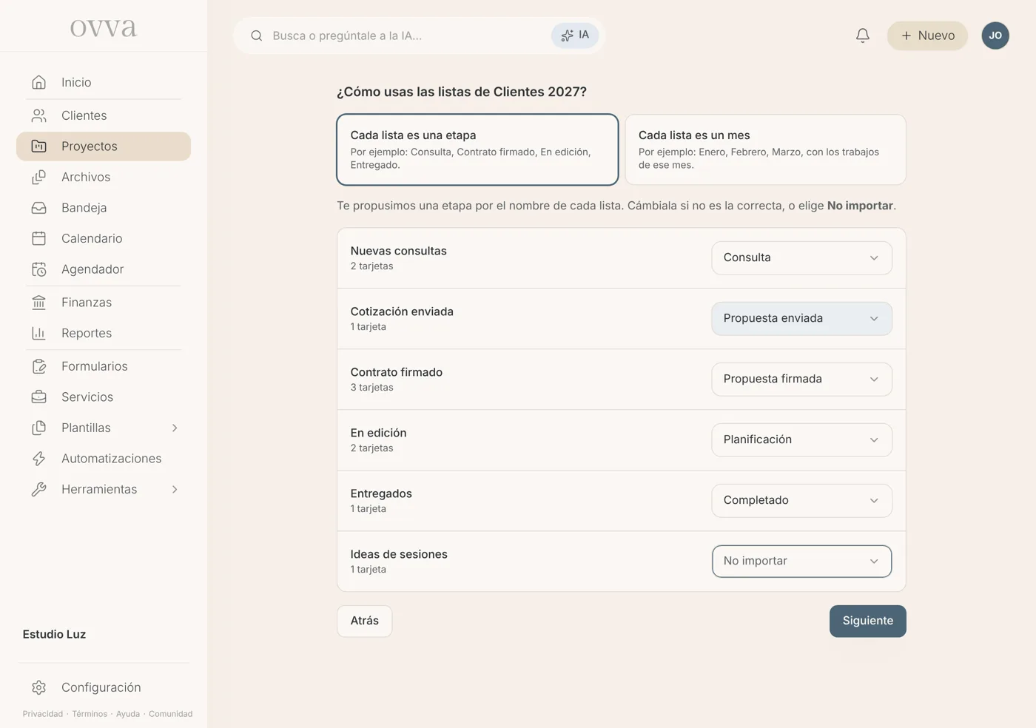1036x728 pixels.
Task: Click the search magnifier icon
Action: click(257, 36)
